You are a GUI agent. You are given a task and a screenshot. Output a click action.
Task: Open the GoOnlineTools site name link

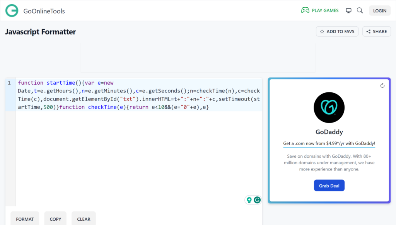[x=44, y=11]
